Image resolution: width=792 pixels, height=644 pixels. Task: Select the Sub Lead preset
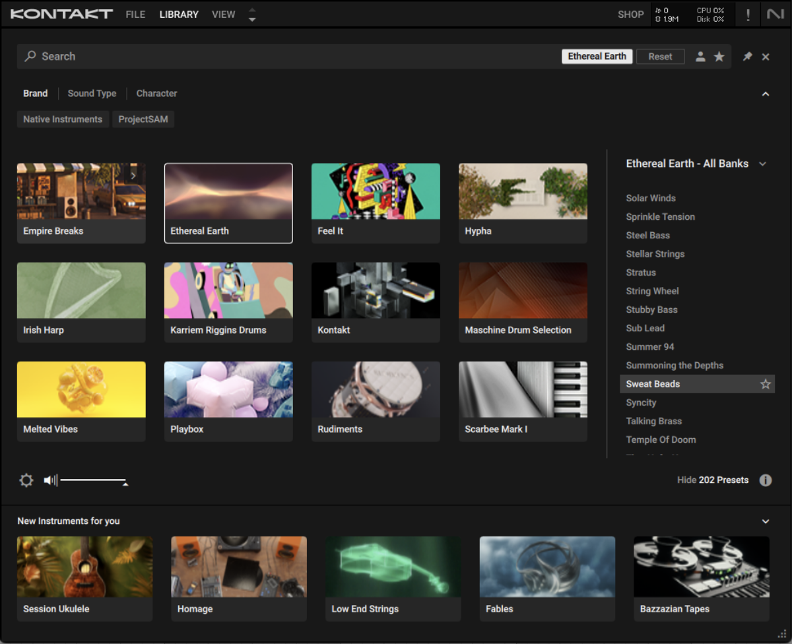click(x=645, y=328)
